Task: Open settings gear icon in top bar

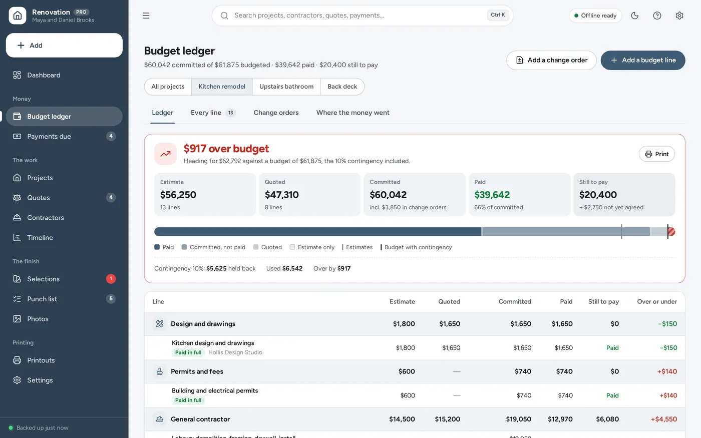Action: (x=679, y=16)
